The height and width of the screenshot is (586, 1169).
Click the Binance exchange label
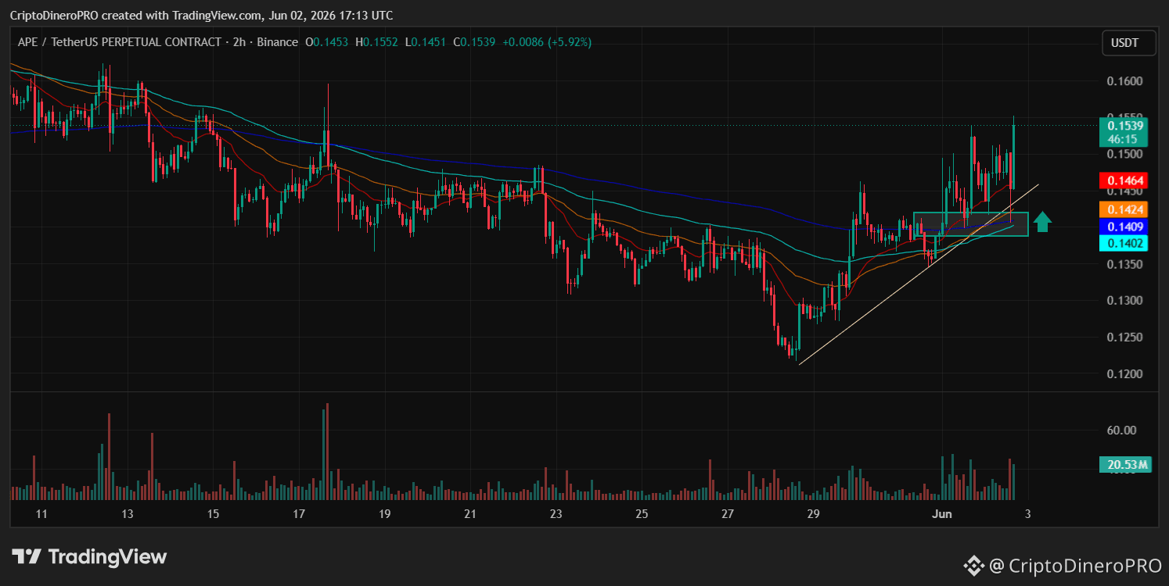click(x=276, y=42)
